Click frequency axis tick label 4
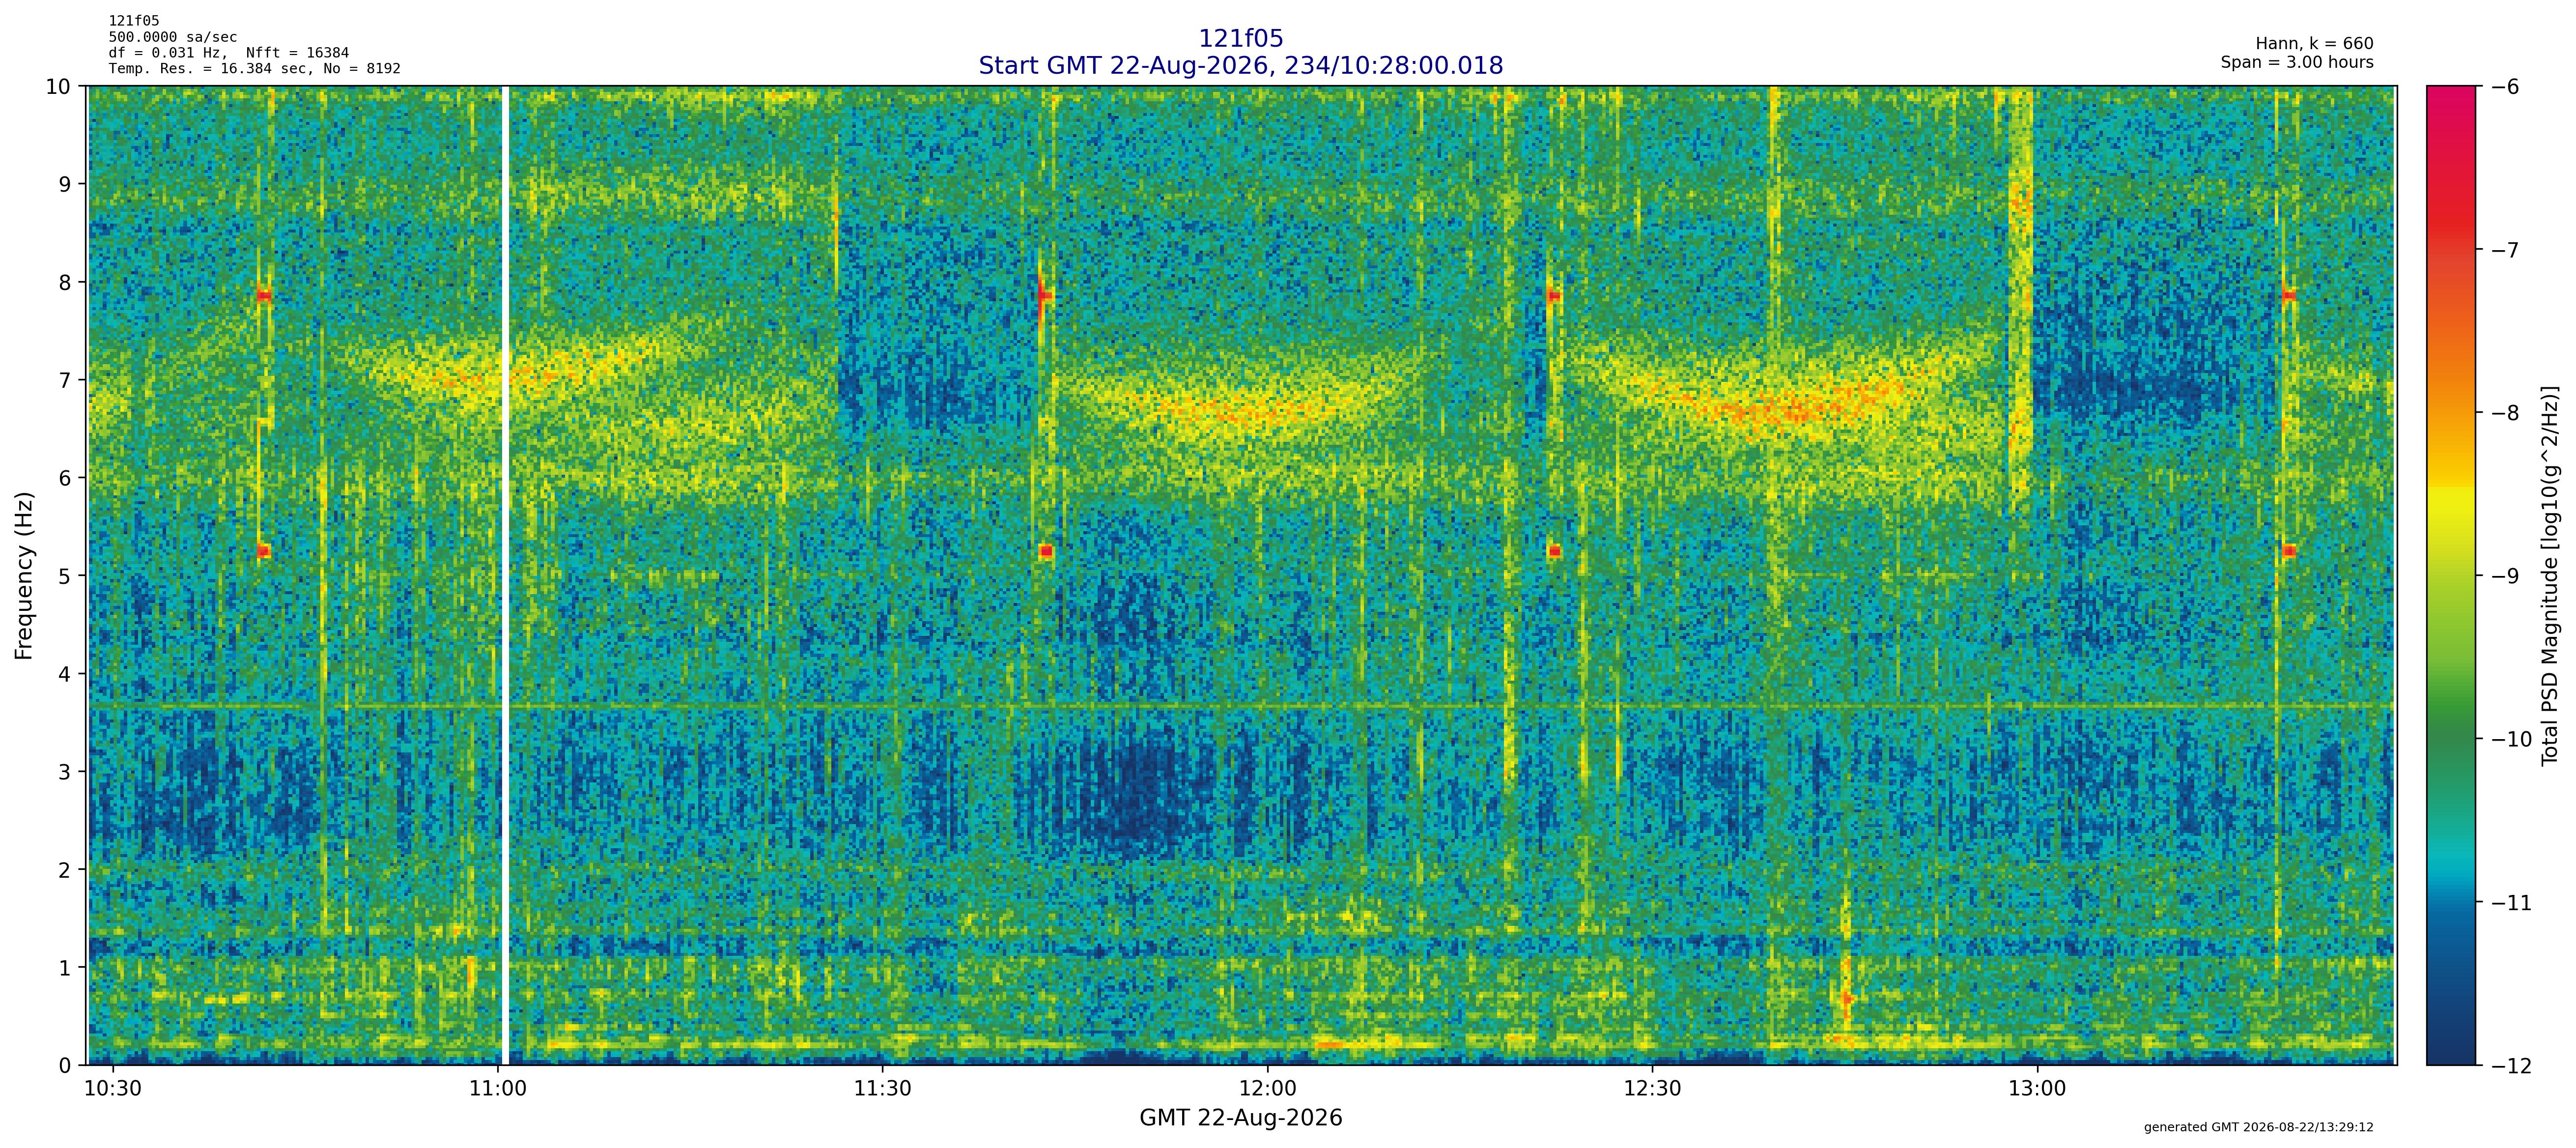Image resolution: width=2576 pixels, height=1148 pixels. pos(65,674)
